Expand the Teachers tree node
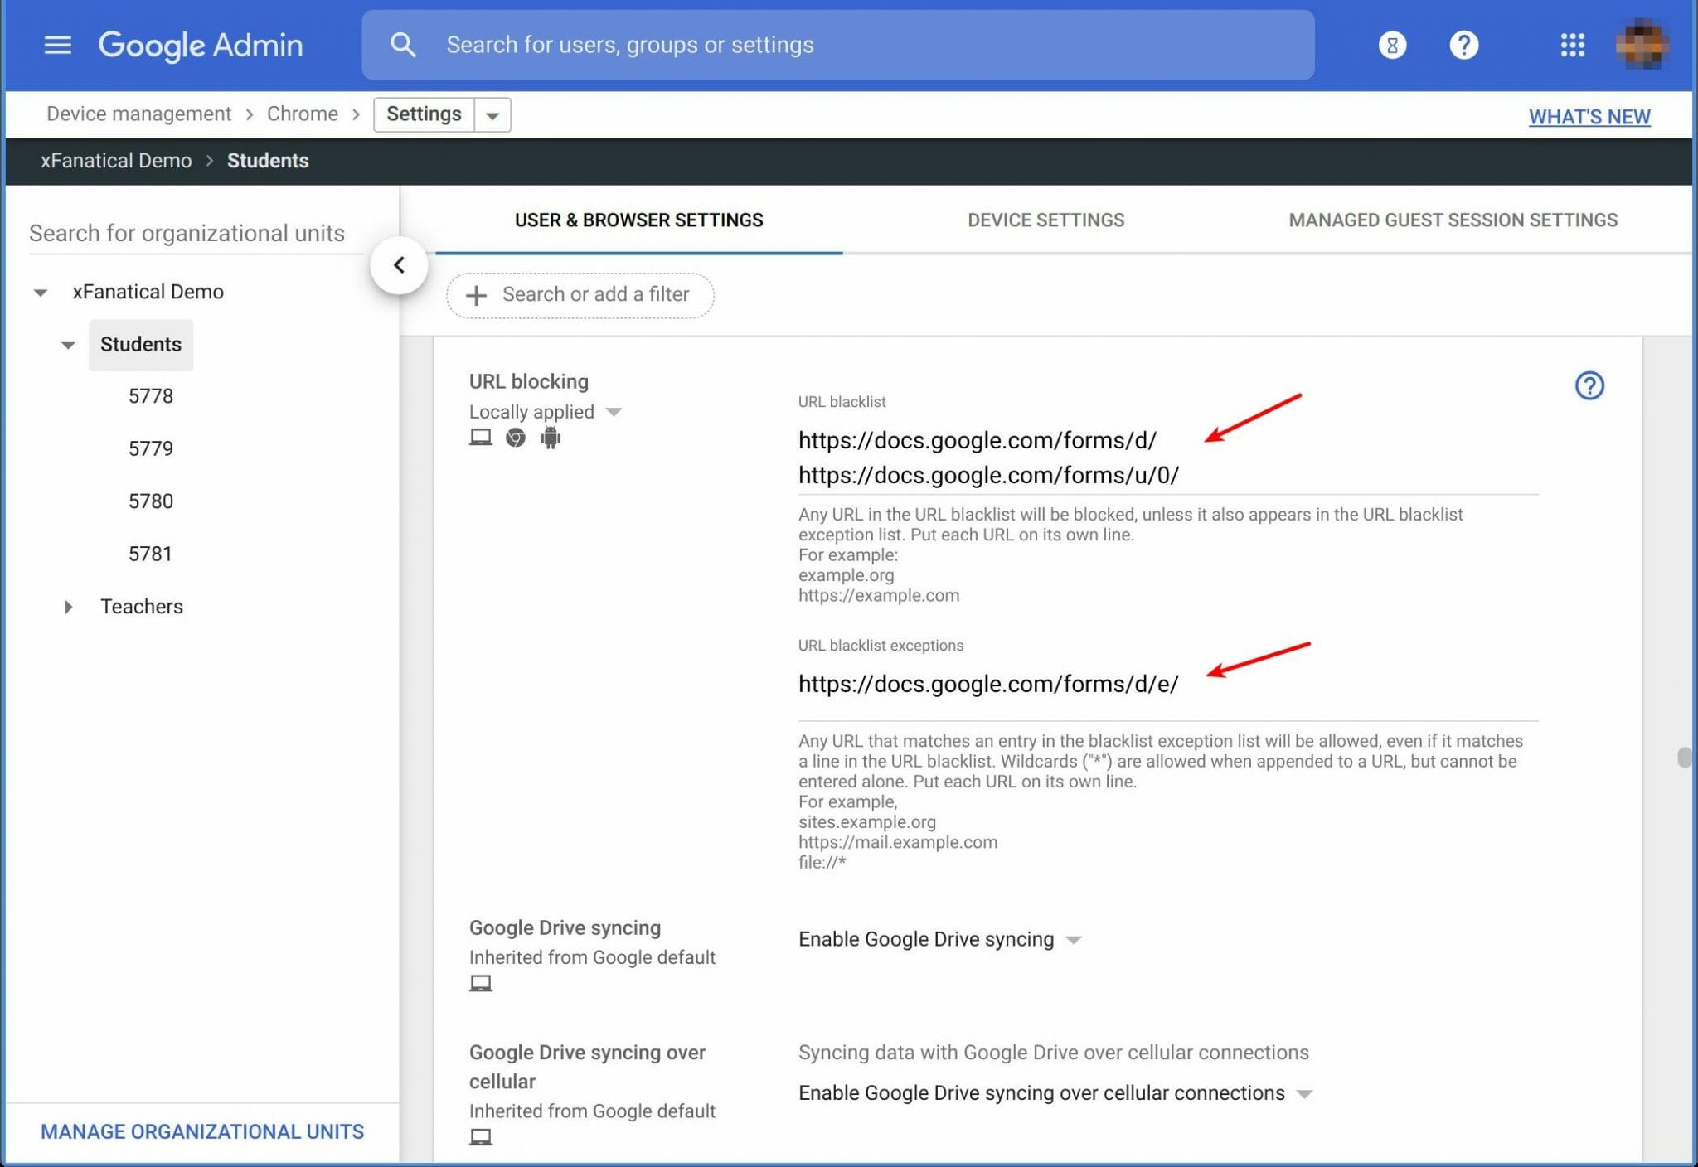This screenshot has width=1698, height=1167. [x=68, y=607]
